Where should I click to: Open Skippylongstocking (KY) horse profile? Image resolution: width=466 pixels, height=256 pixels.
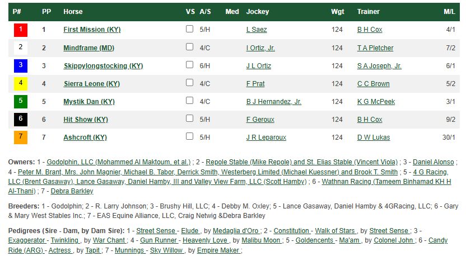pos(103,66)
